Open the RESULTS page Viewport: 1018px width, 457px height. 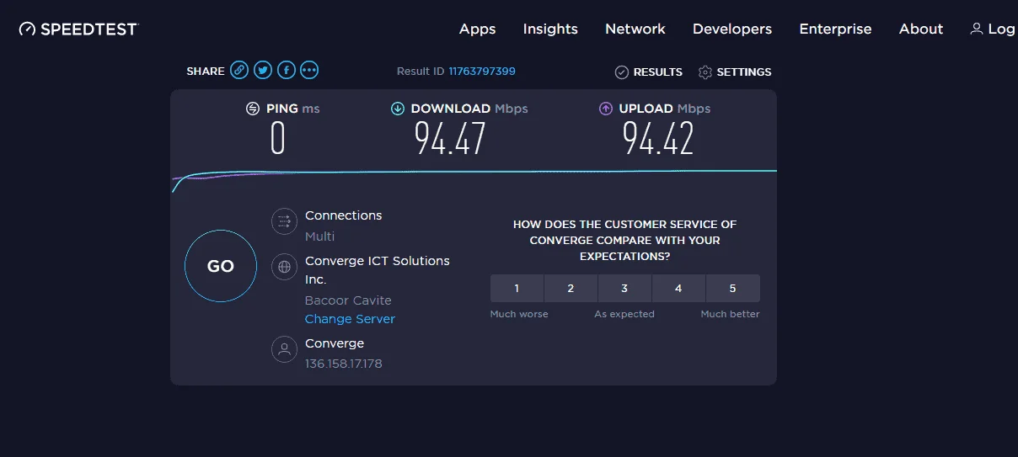[658, 72]
